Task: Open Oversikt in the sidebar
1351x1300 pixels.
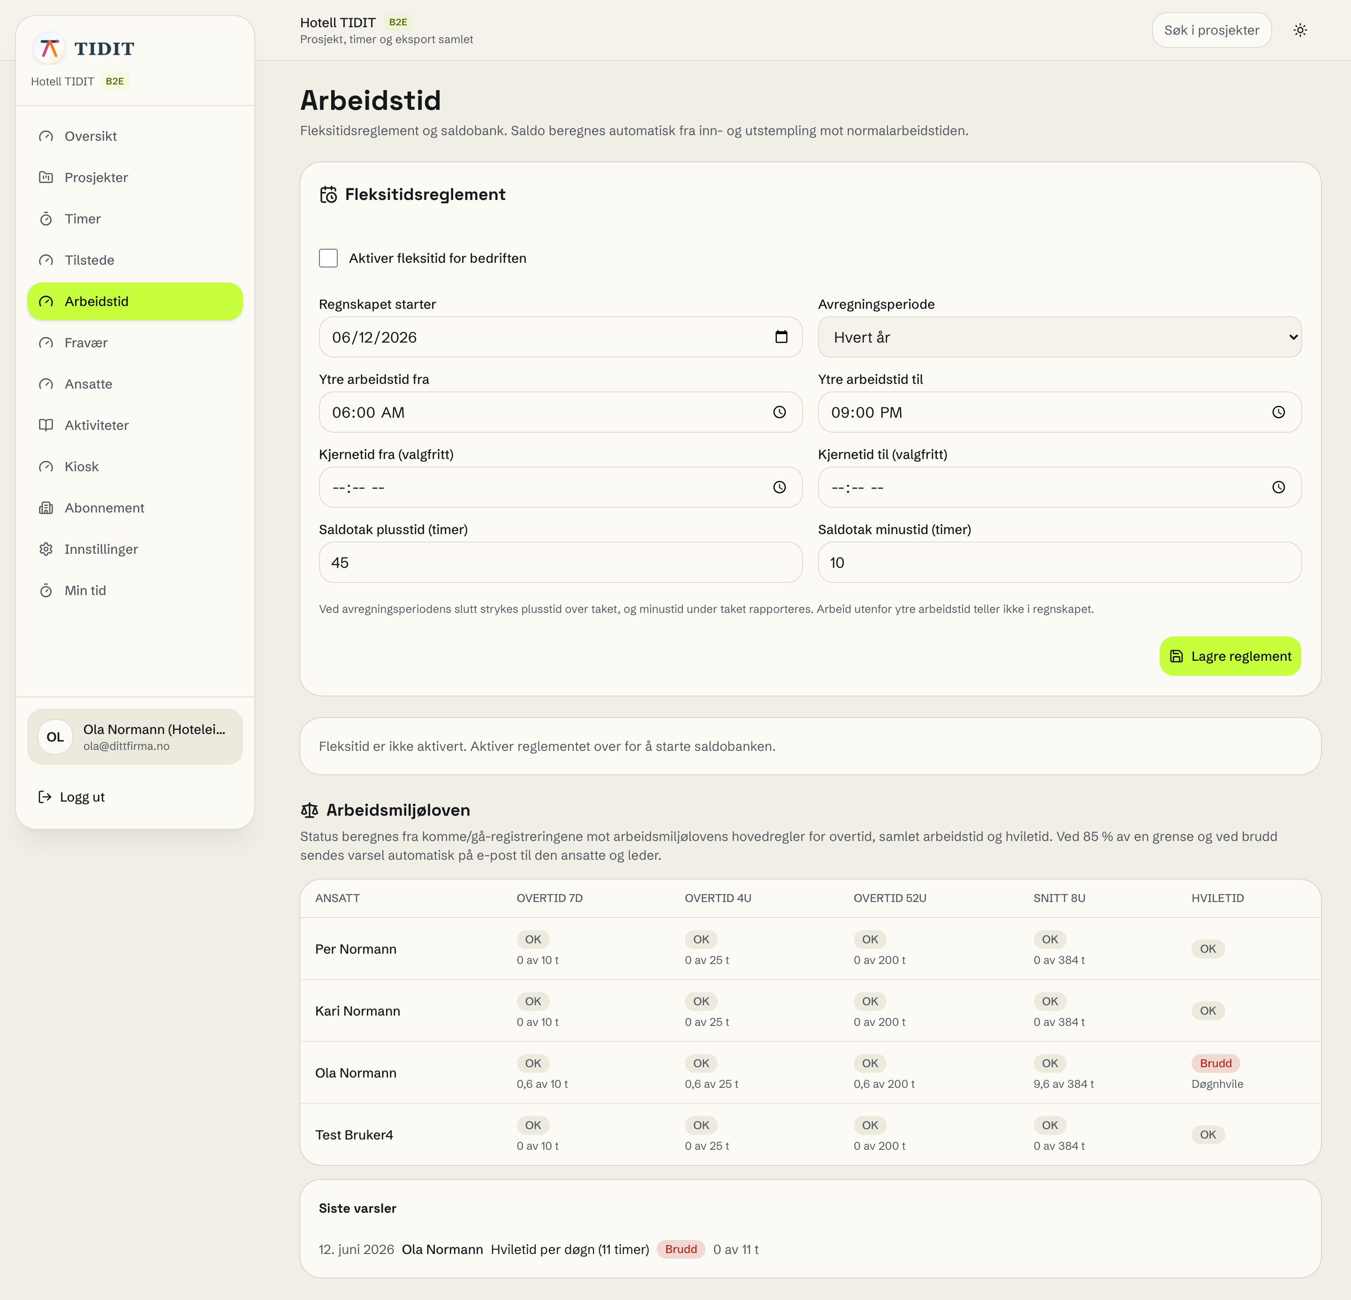Action: pos(135,136)
